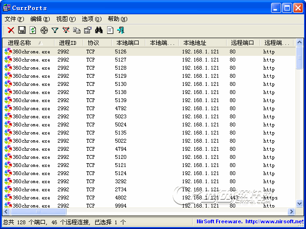Click the HTML report page icon
This screenshot has height=229, width=306.
point(110,30)
